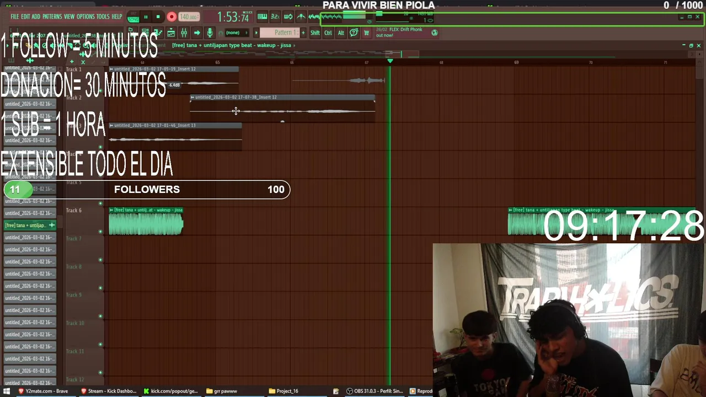
Task: Mute Track 3 via green dot
Action: (x=100, y=147)
